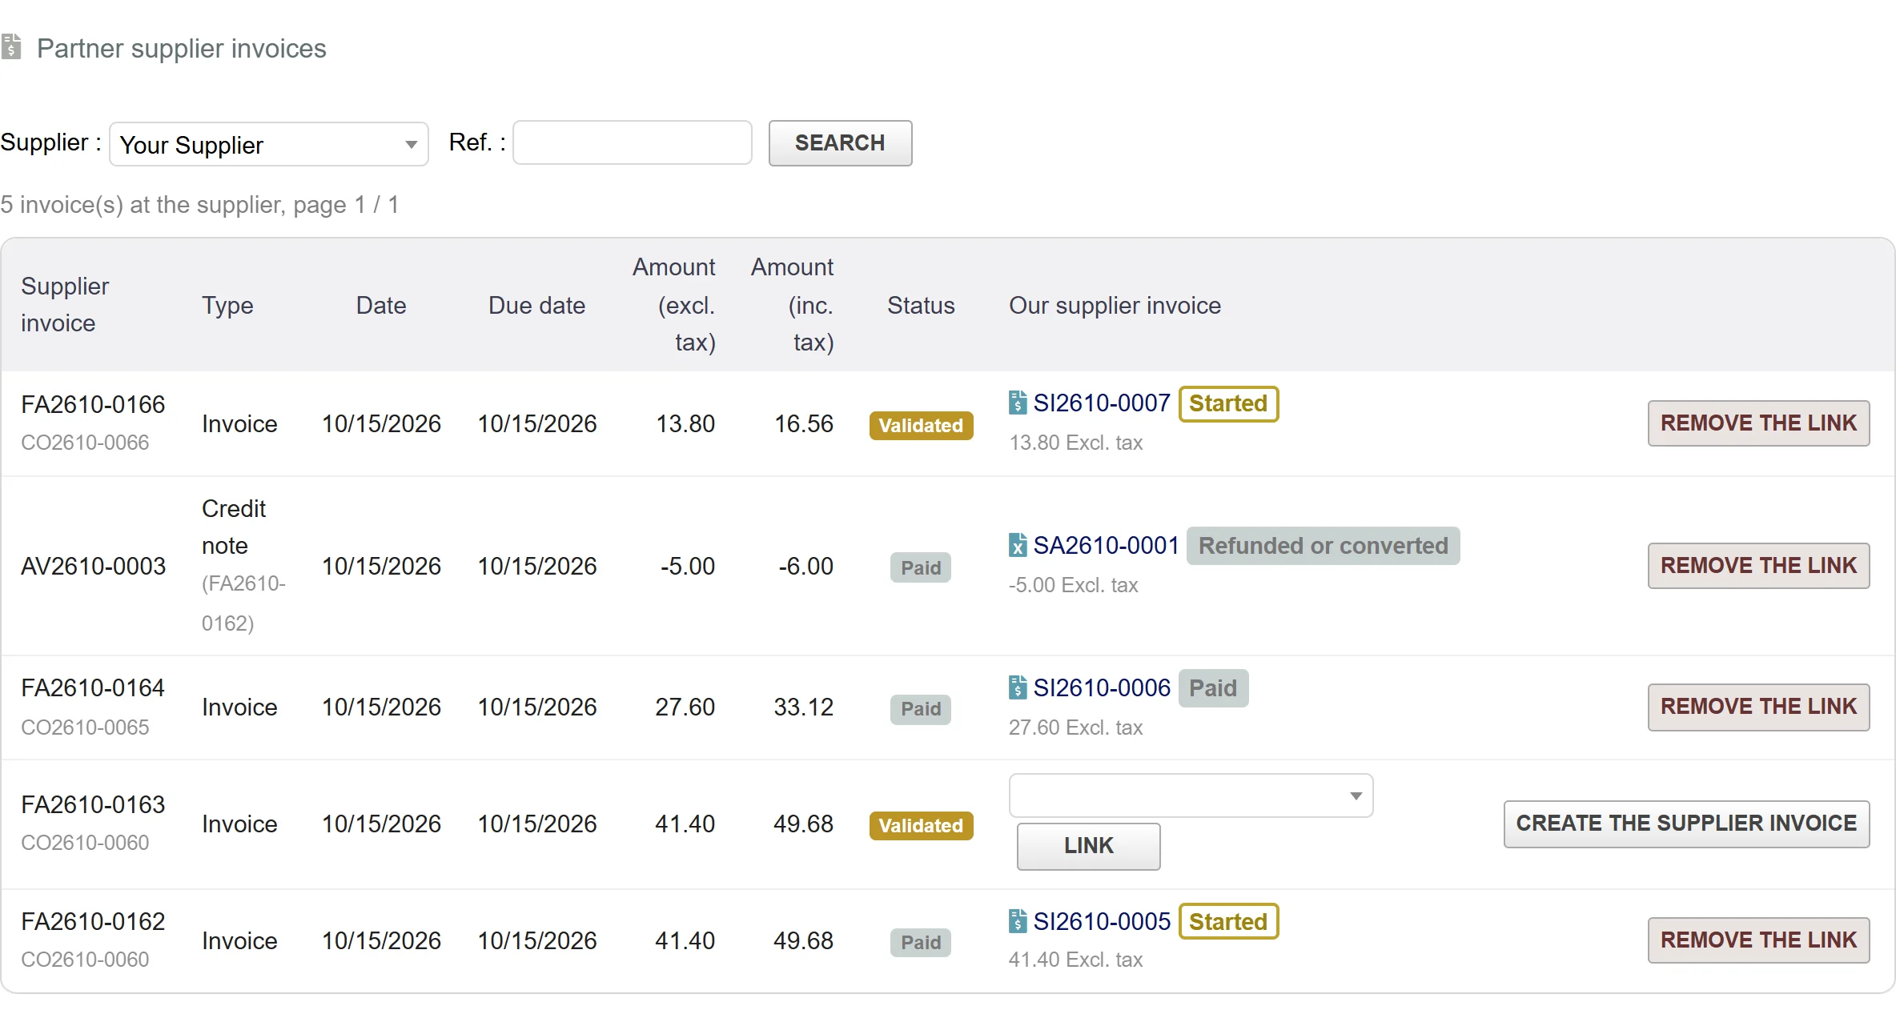Click the Validated status of FA2610-0163

point(921,826)
